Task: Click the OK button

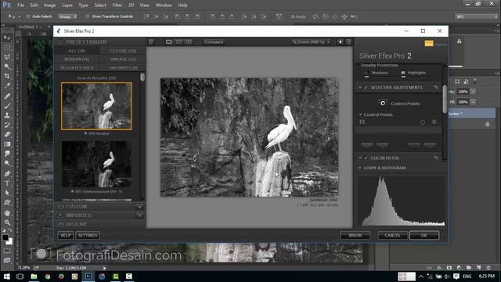Action: click(x=424, y=235)
